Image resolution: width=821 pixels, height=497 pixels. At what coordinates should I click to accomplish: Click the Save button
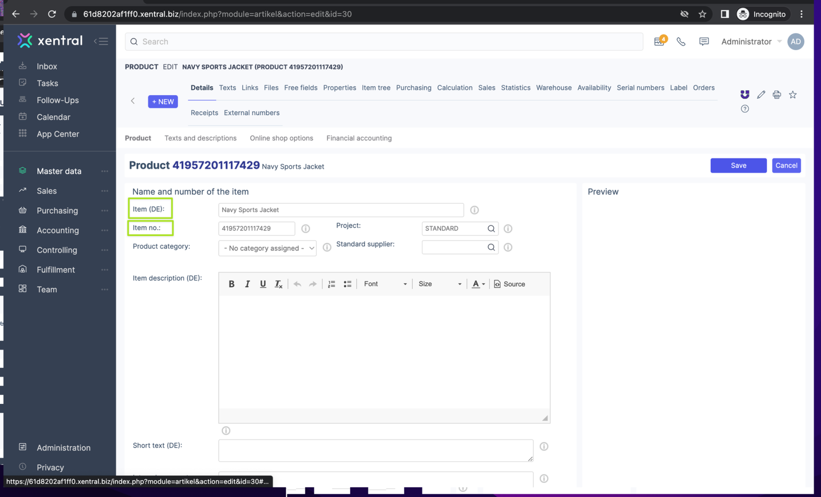[x=738, y=165]
